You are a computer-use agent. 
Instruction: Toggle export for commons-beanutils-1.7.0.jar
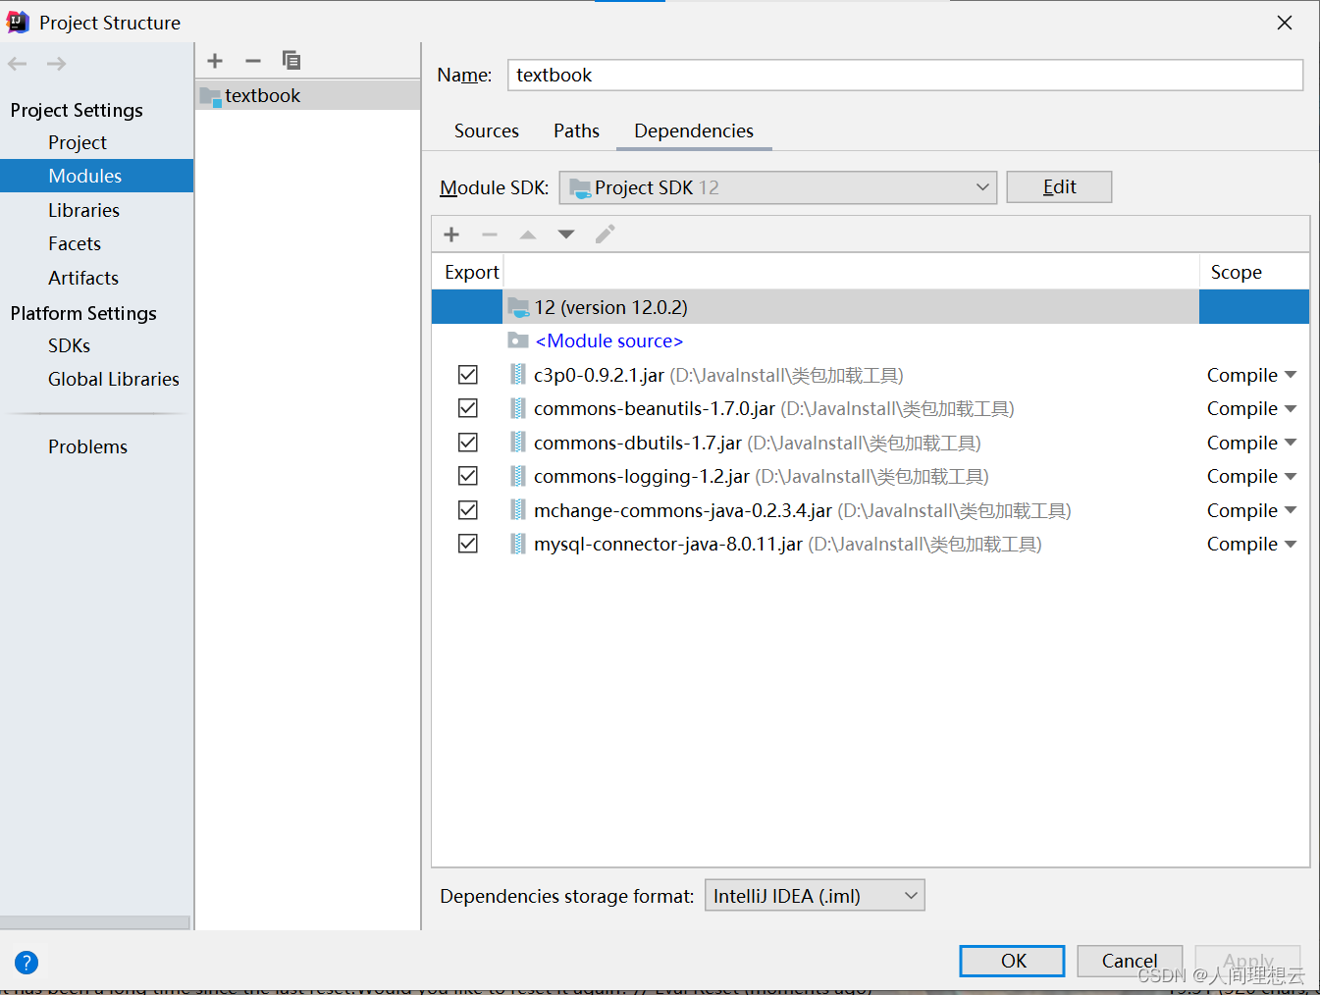468,408
